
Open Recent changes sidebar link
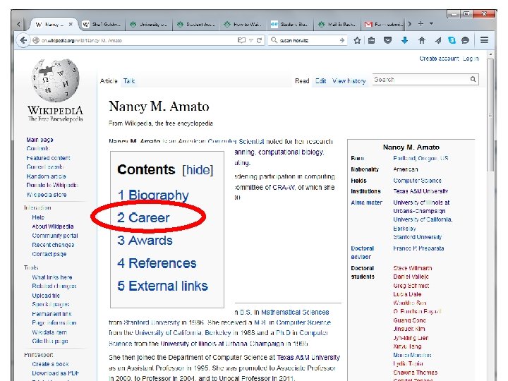point(53,245)
